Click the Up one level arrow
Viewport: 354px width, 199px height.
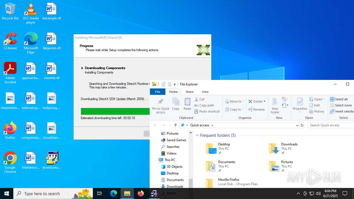[x=175, y=125]
